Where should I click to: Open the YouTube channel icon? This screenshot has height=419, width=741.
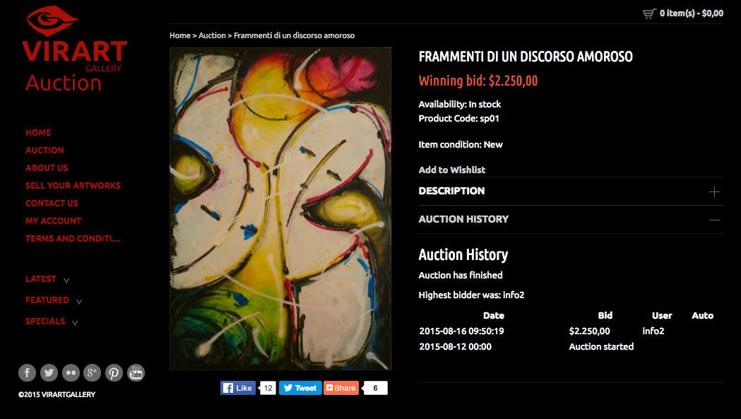(x=135, y=373)
